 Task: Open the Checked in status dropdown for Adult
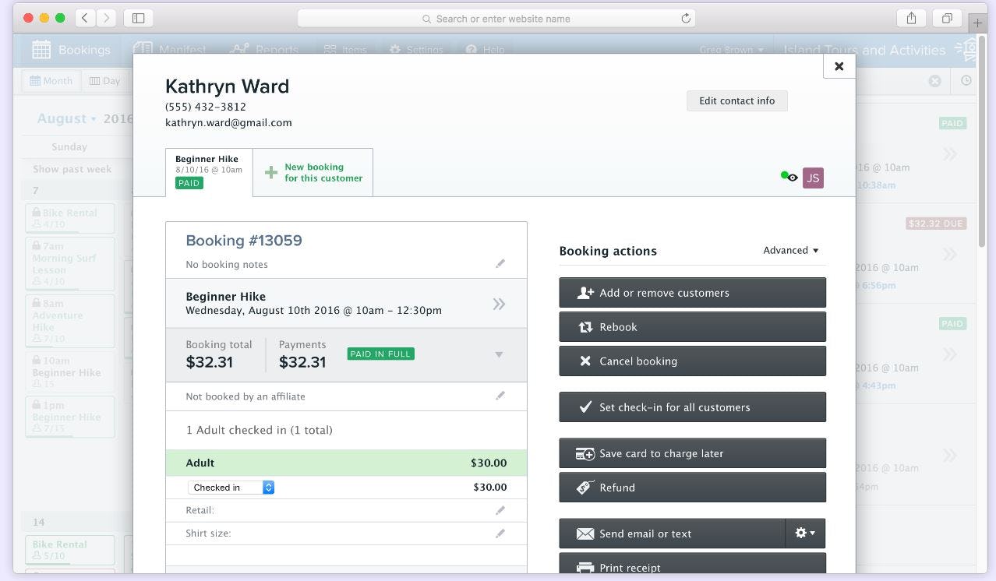click(x=230, y=487)
